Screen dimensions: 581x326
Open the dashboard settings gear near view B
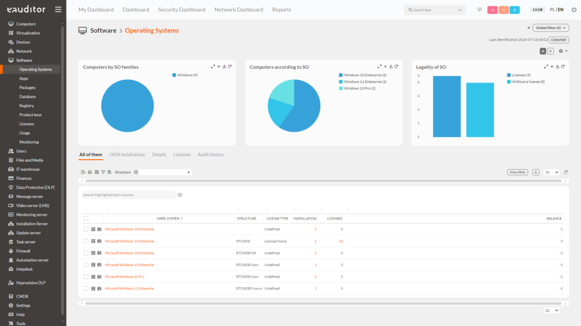click(560, 51)
